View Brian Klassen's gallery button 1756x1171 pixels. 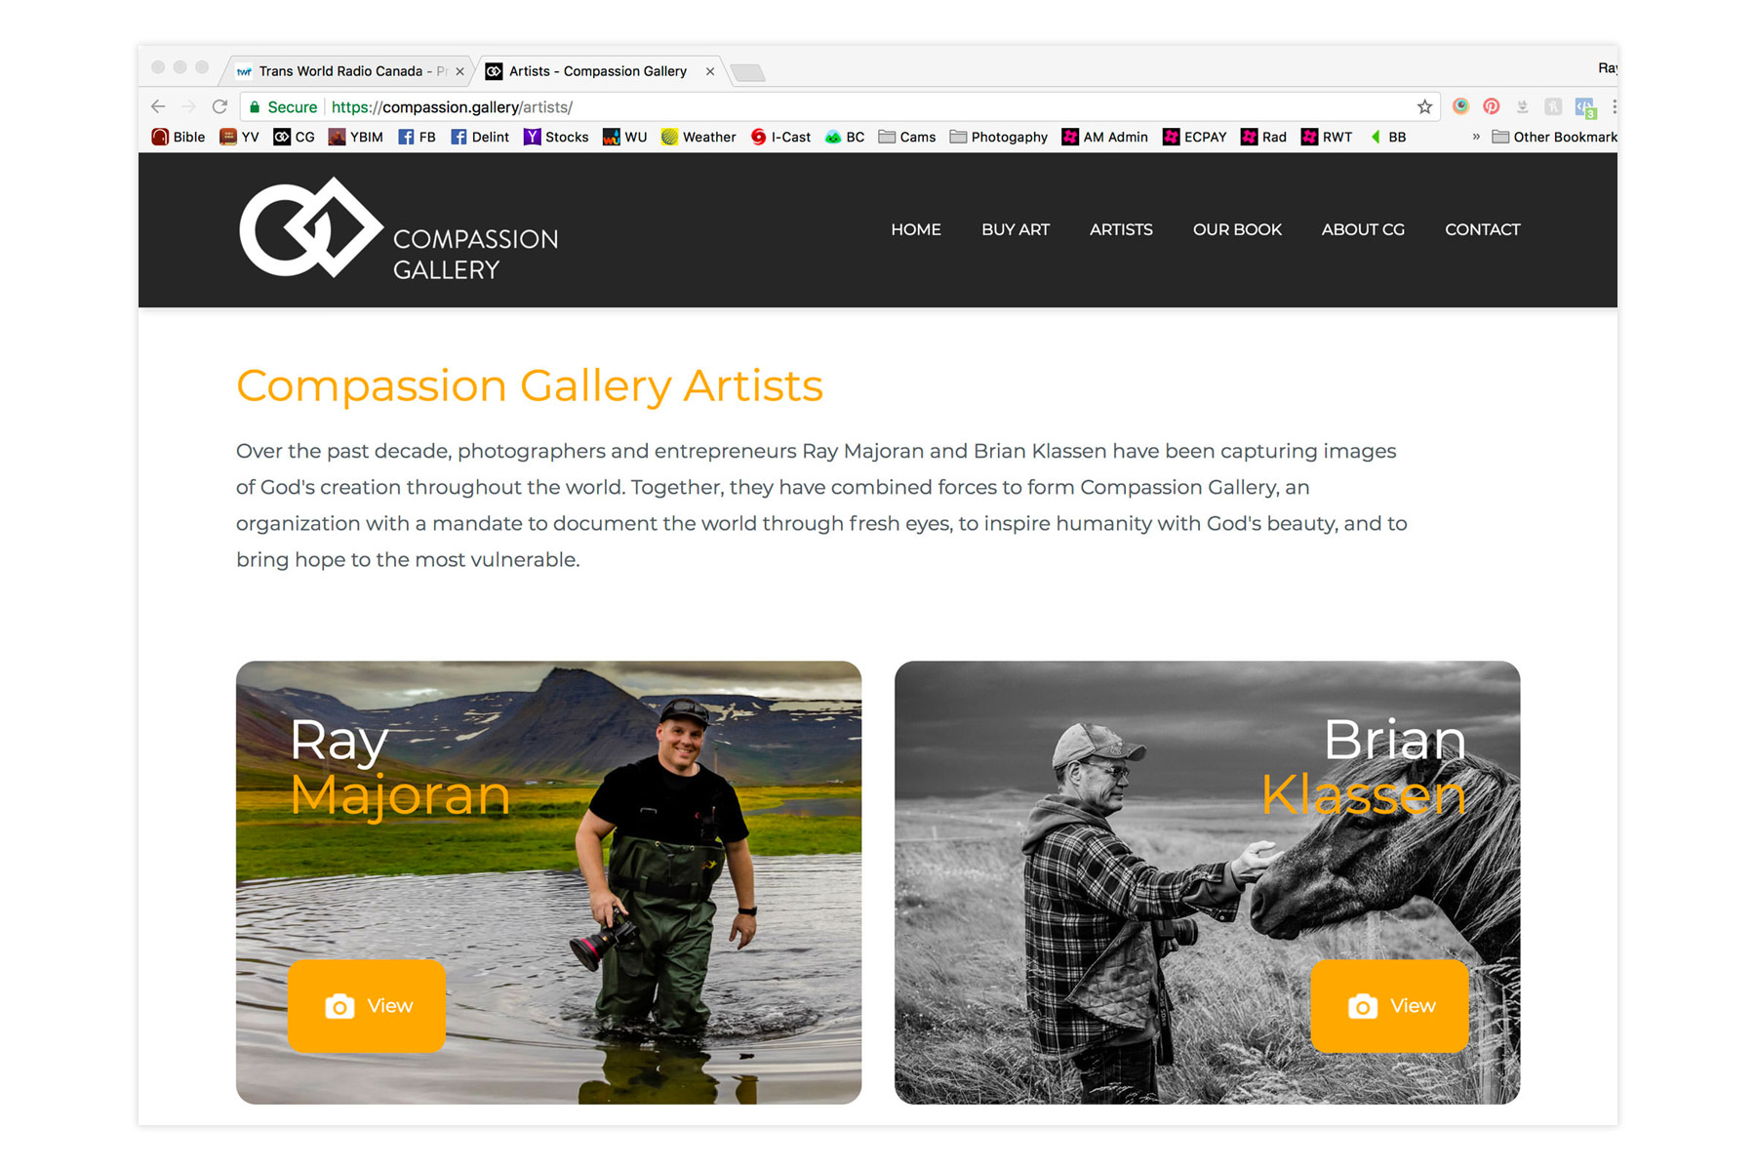tap(1389, 1006)
